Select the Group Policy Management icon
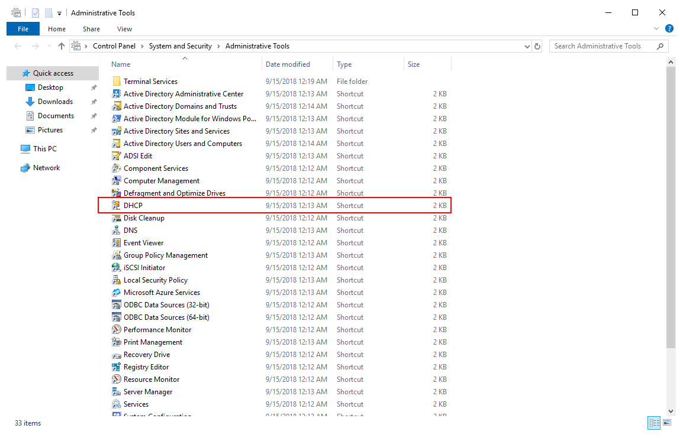 pos(116,255)
